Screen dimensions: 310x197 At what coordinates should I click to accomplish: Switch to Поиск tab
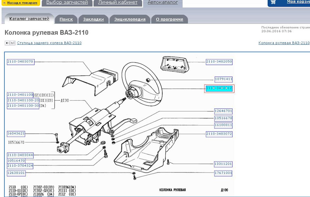click(66, 19)
